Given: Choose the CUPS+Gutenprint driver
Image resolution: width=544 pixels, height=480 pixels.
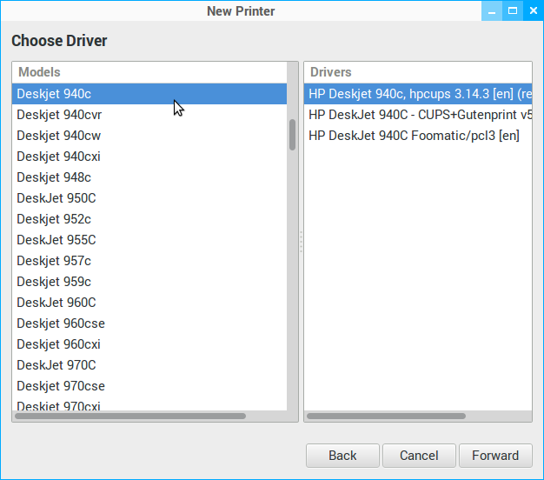Looking at the screenshot, I should pos(419,115).
